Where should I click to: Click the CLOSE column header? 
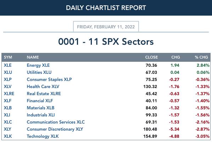coord(151,57)
